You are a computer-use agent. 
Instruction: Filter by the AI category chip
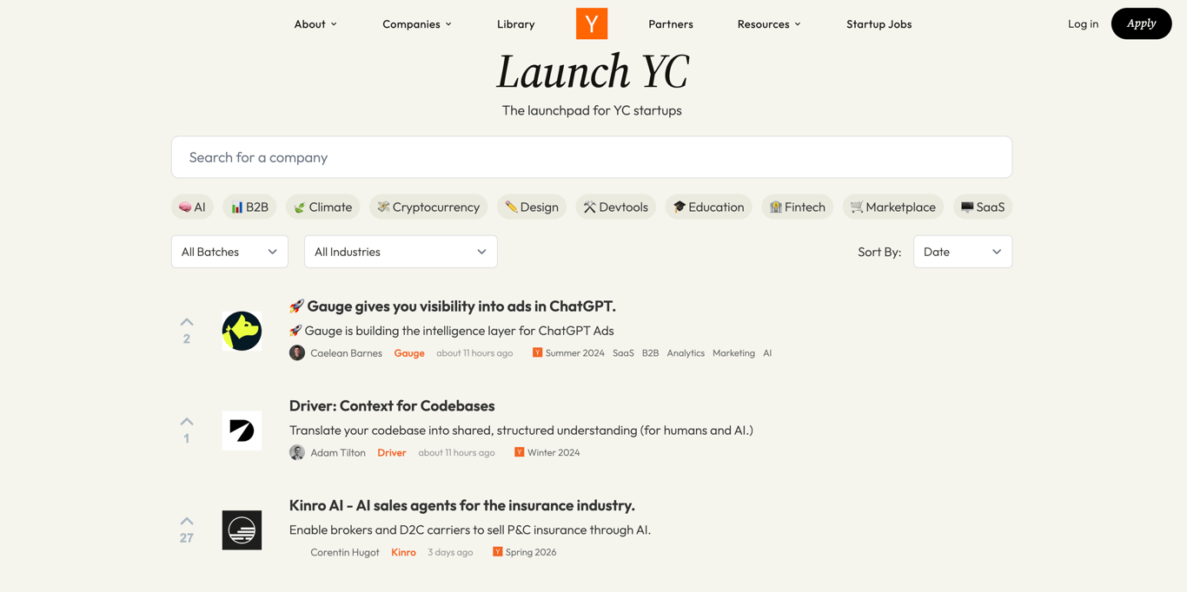(192, 207)
